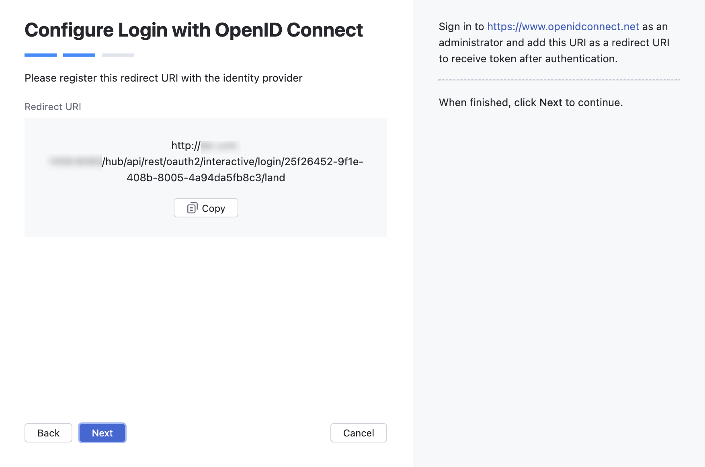Go back with the Back button
This screenshot has height=467, width=705.
(48, 433)
